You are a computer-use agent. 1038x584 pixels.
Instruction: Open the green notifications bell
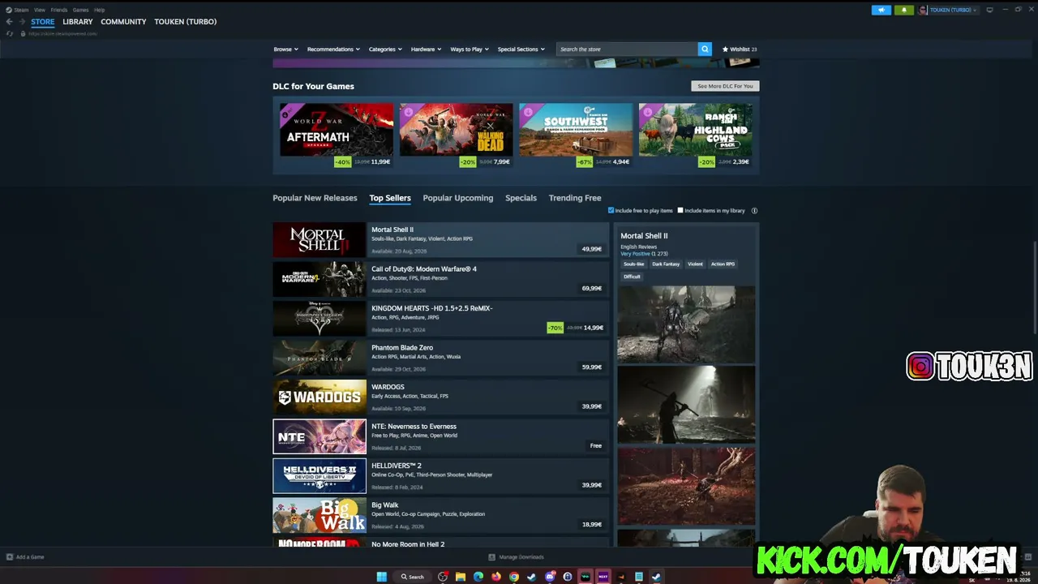(x=904, y=10)
